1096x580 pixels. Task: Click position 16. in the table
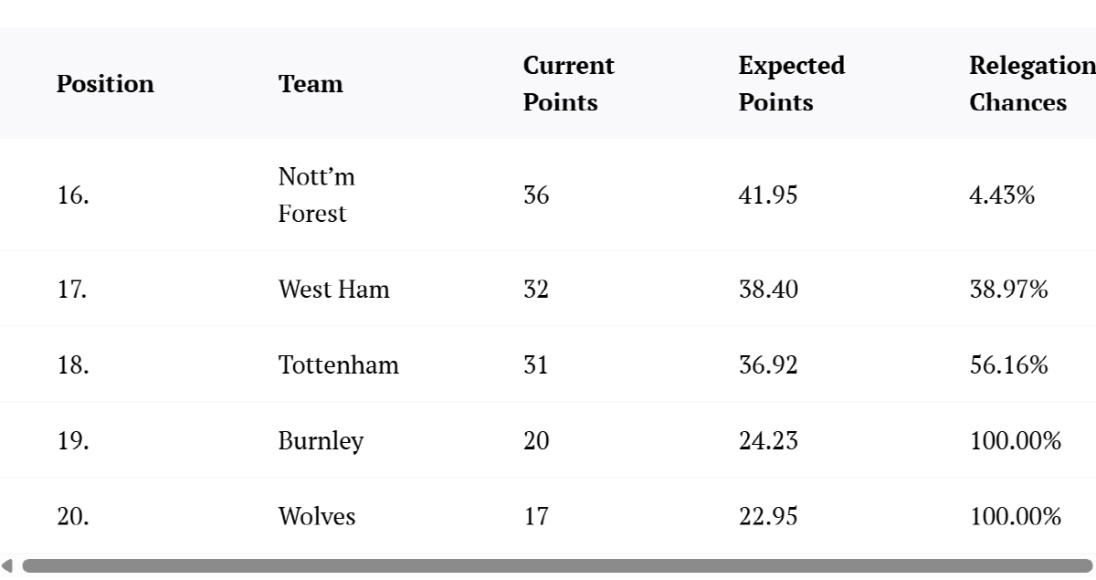72,195
